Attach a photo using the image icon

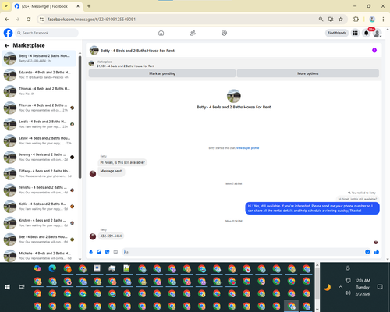pyautogui.click(x=99, y=252)
